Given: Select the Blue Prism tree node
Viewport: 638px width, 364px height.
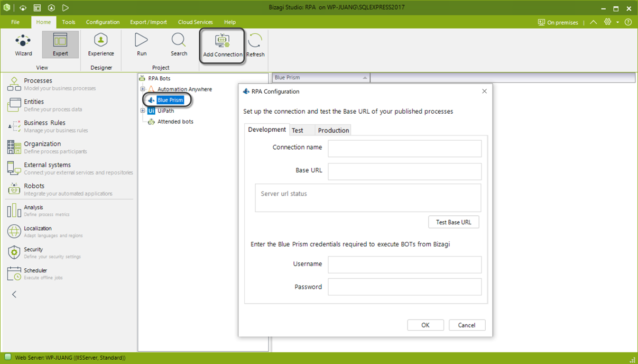Looking at the screenshot, I should (170, 100).
